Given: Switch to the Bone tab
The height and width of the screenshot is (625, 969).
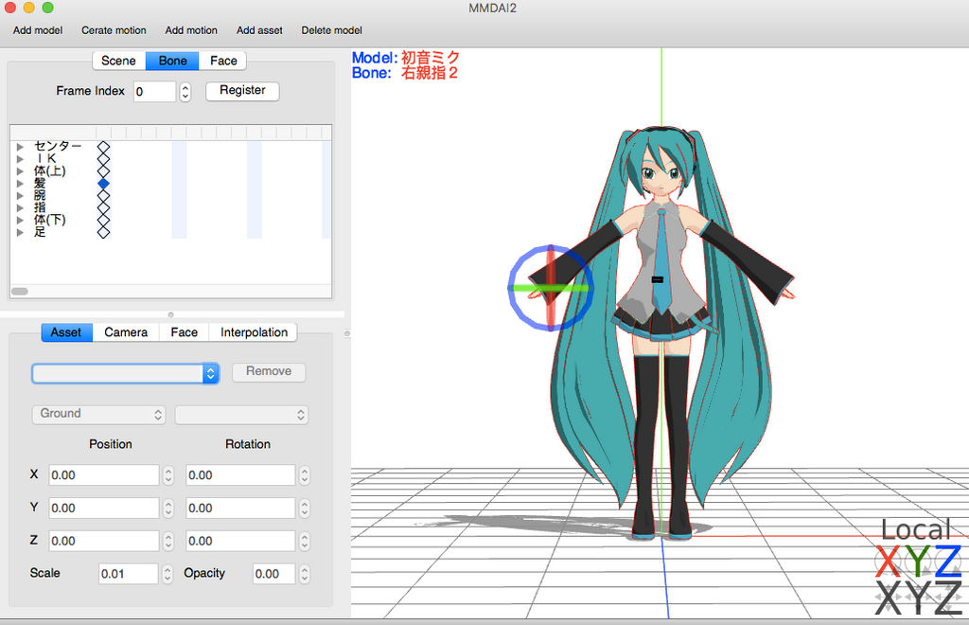Looking at the screenshot, I should pyautogui.click(x=172, y=61).
